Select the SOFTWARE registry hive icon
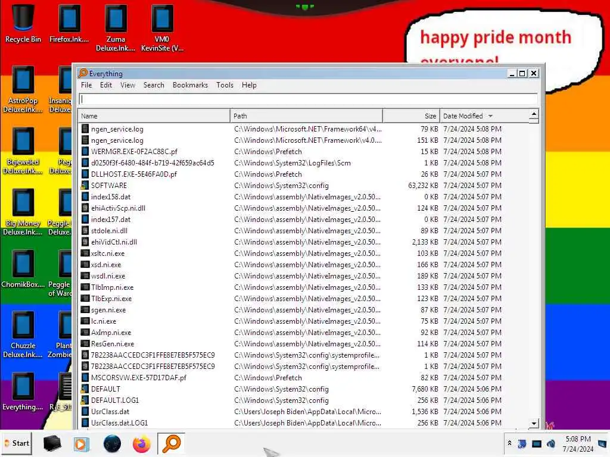610x457 pixels. (85, 186)
